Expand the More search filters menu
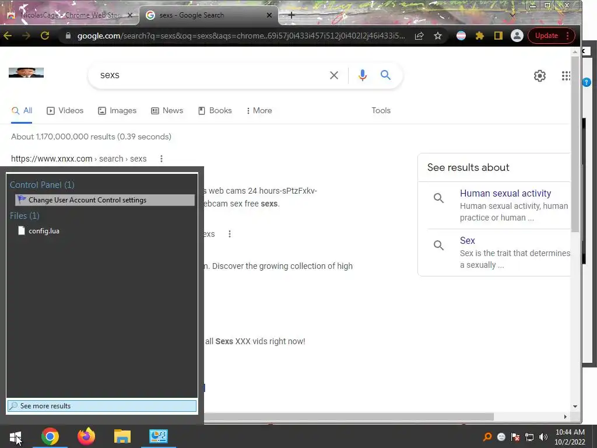 (259, 110)
